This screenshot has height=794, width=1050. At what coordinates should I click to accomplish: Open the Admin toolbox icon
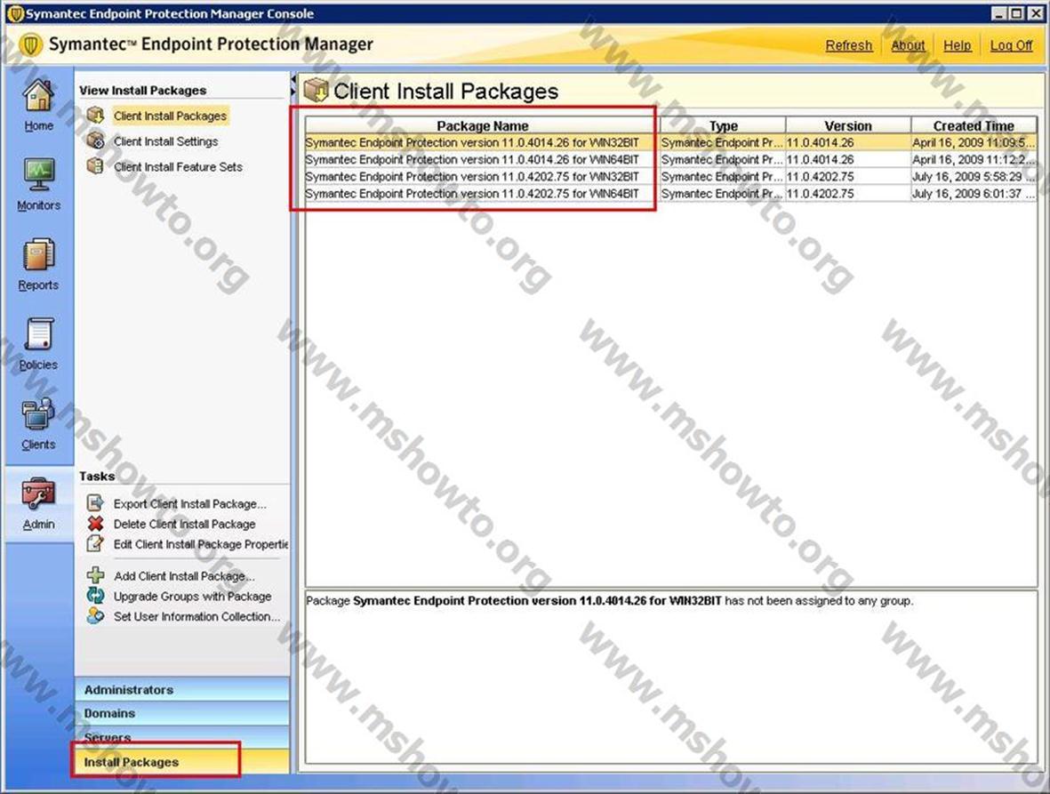tap(38, 494)
